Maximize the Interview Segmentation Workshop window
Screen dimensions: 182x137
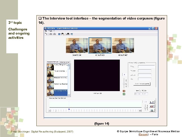click(153, 28)
